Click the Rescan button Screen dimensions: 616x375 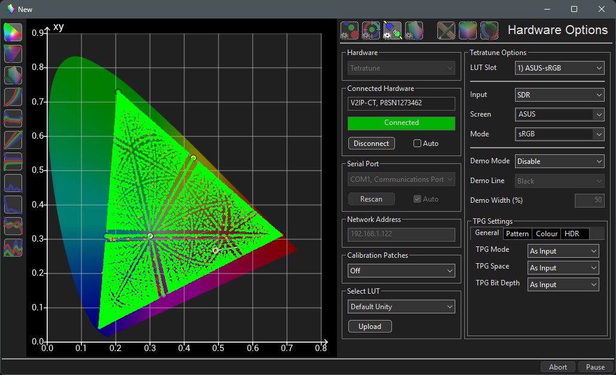point(371,199)
